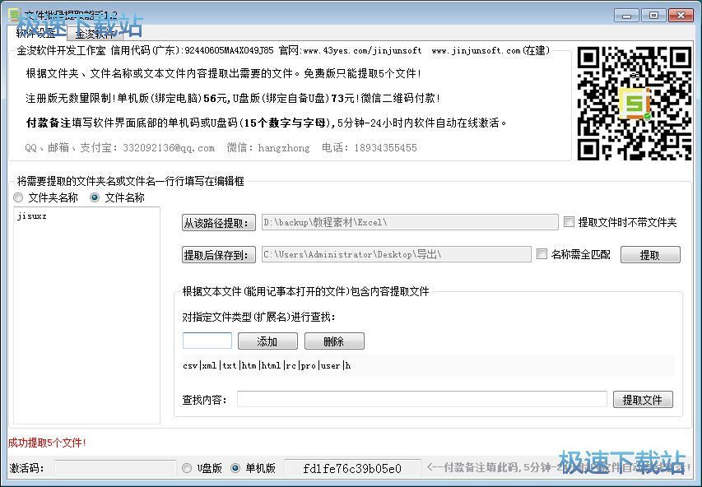Click the machine code fd1fe76c39b05e0

(352, 469)
